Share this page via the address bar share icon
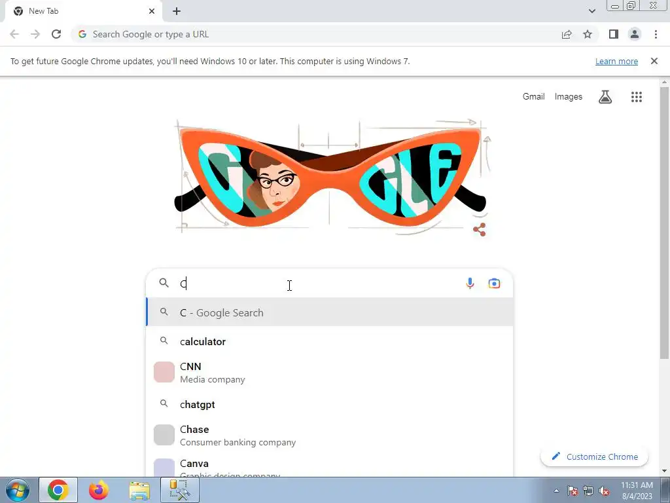This screenshot has width=670, height=503. 567,34
